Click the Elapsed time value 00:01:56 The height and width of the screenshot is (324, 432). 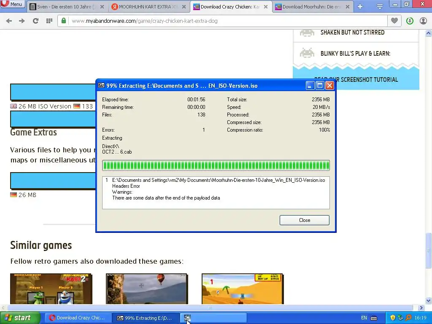196,100
